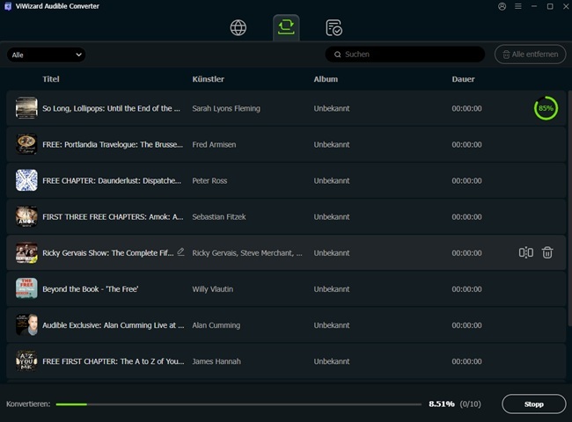Viewport: 572px width, 422px height.
Task: Switch to the converting list tab
Action: 286,27
